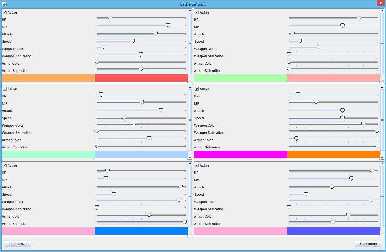
Task: Click the violet swatch in bottom-right panel
Action: 333,231
